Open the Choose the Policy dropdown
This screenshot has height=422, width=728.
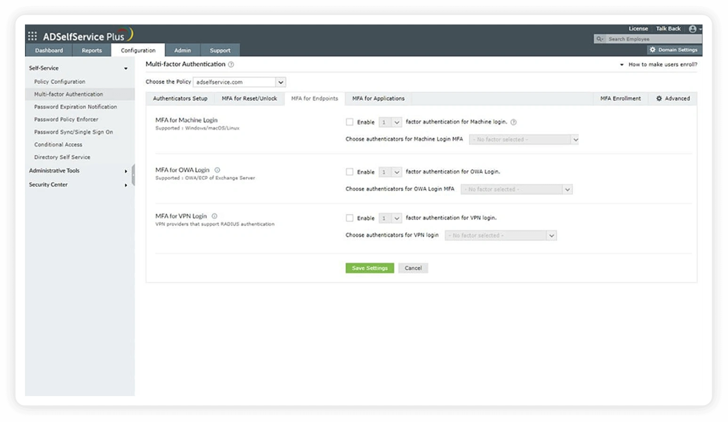(281, 82)
